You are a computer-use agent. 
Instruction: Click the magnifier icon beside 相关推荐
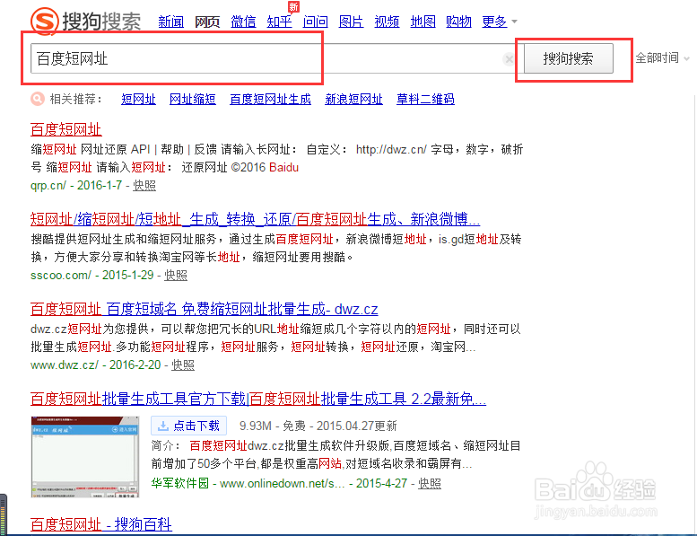coord(38,99)
